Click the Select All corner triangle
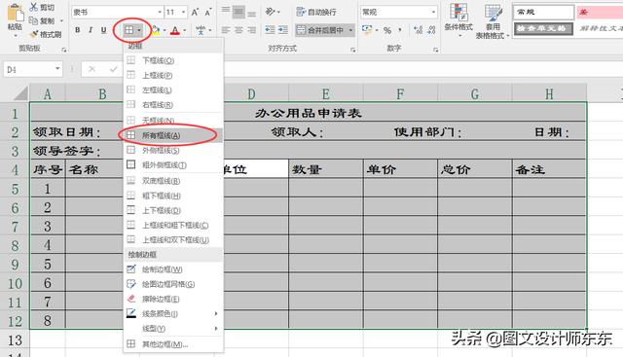623x357 pixels. (20, 93)
